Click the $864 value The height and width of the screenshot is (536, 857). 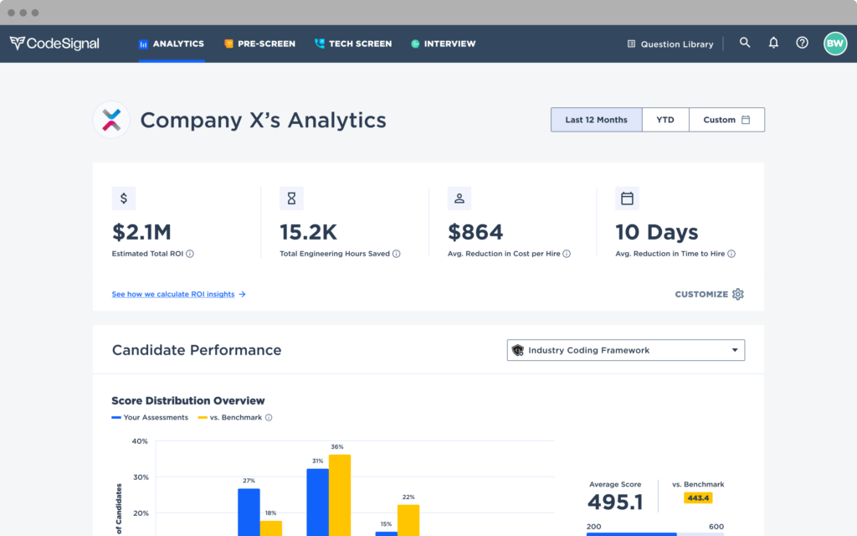(475, 233)
